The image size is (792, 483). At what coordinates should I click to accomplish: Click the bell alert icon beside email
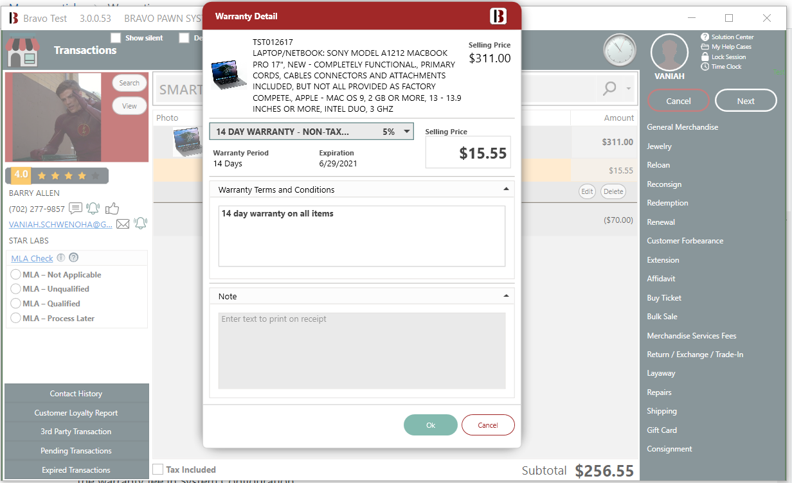[140, 224]
